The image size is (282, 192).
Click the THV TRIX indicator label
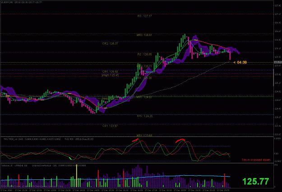32,139
